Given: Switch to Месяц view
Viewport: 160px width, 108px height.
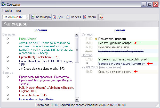Looking at the screenshot, I should [x=90, y=17].
